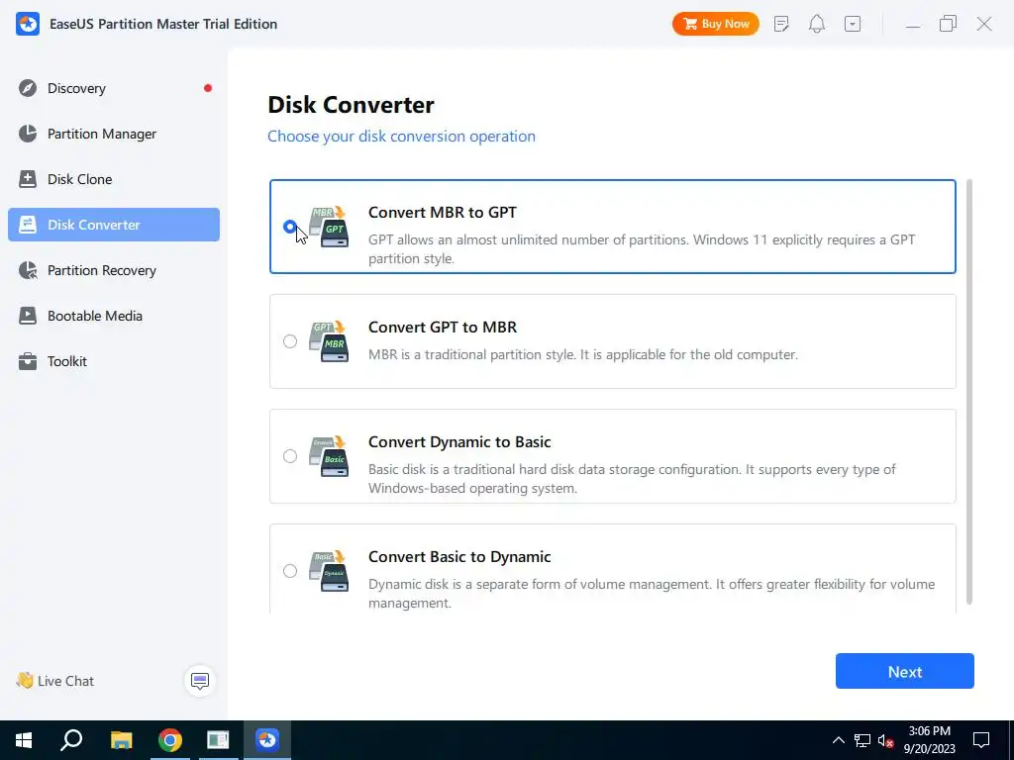Click 'Choose your disk conversion operation' text
This screenshot has height=760, width=1014.
click(x=402, y=137)
